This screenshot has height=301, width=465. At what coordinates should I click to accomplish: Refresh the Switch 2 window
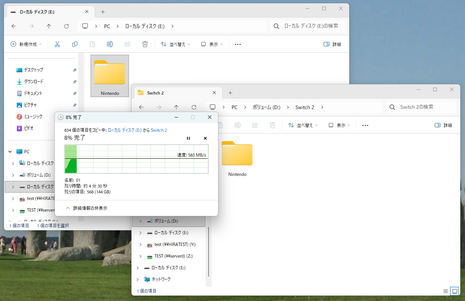click(x=194, y=107)
